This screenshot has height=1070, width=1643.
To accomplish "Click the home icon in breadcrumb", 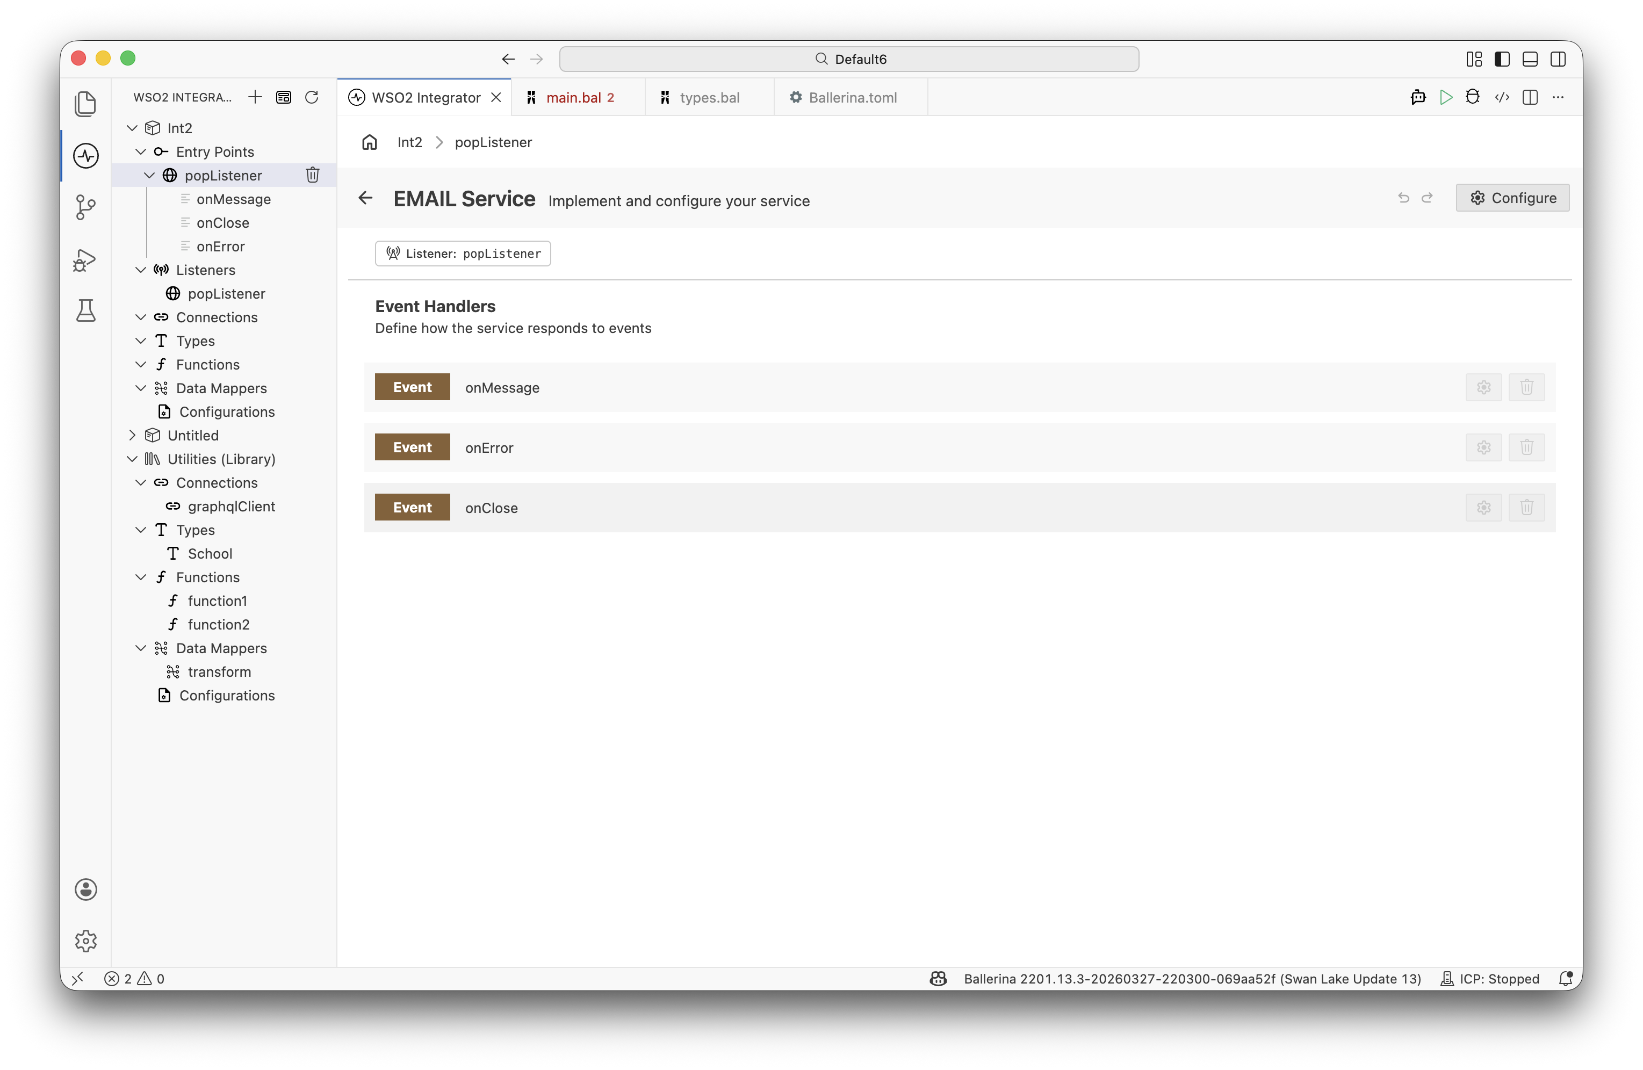I will 369,142.
